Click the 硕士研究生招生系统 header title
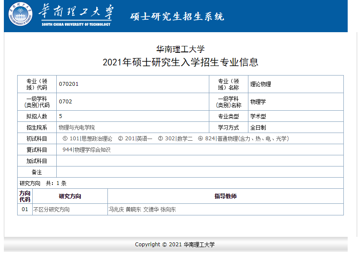The height and width of the screenshot is (260, 358). pyautogui.click(x=177, y=17)
